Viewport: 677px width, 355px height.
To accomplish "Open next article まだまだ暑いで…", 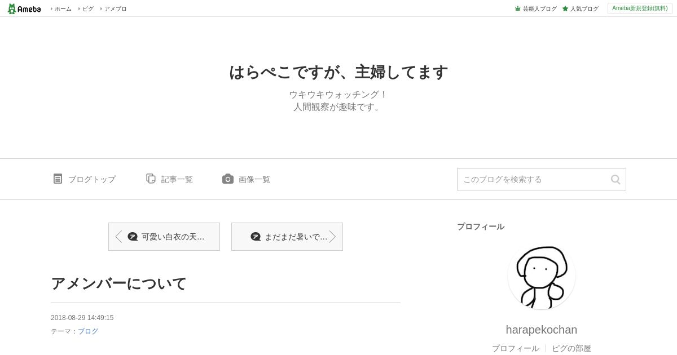I will coord(287,237).
